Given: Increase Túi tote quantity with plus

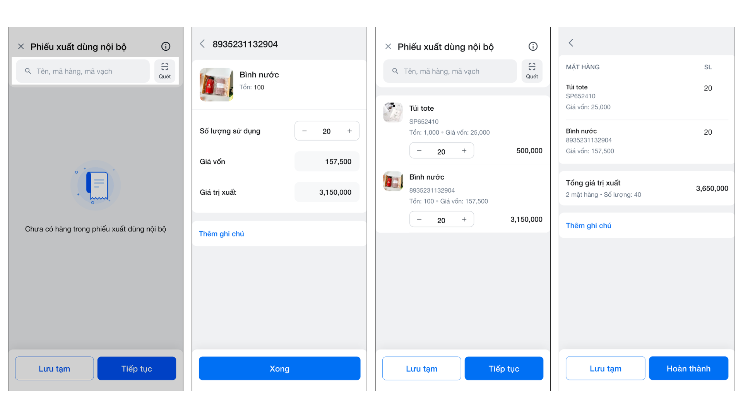Looking at the screenshot, I should (x=464, y=151).
